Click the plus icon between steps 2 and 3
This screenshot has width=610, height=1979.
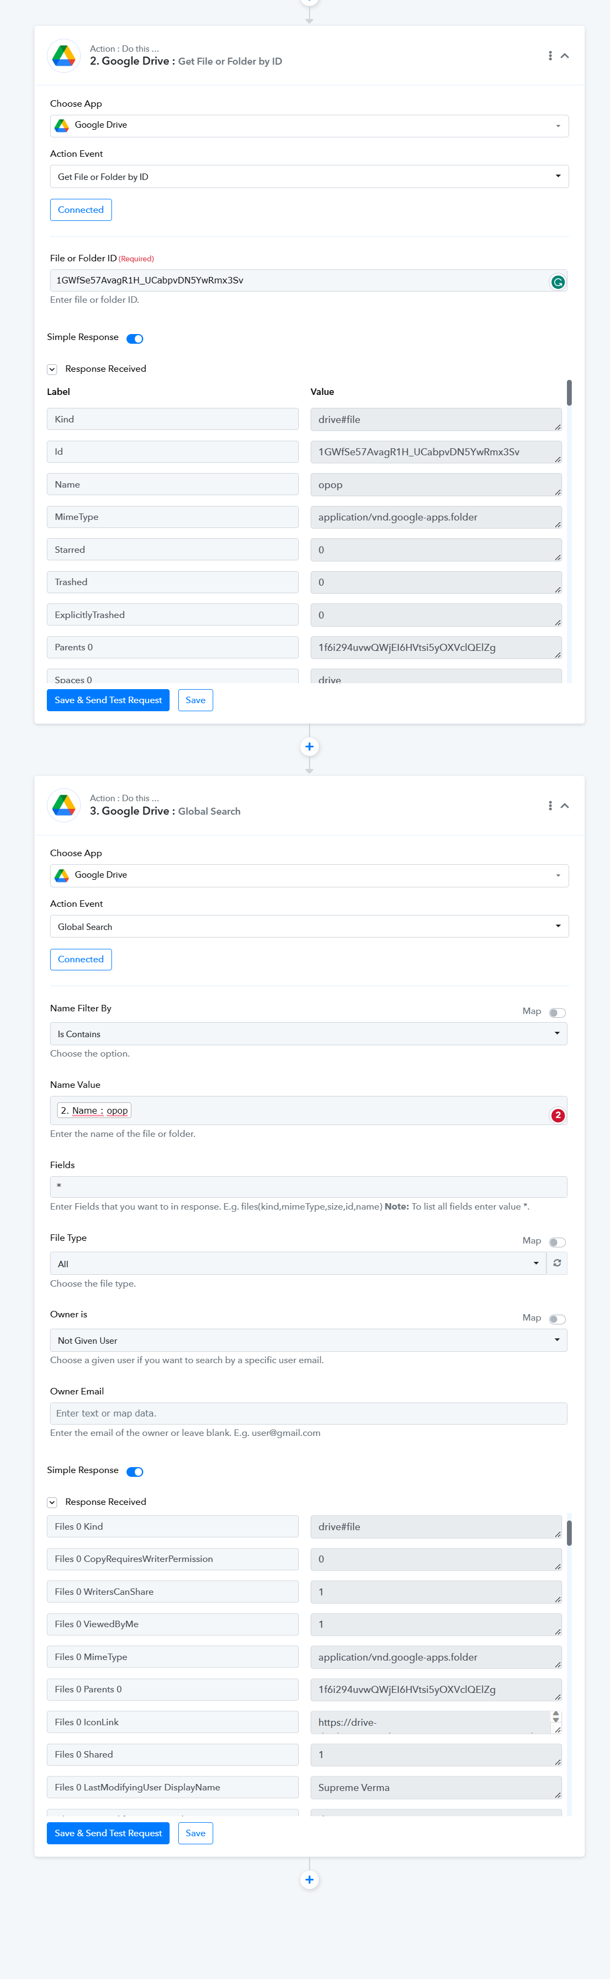click(x=309, y=747)
